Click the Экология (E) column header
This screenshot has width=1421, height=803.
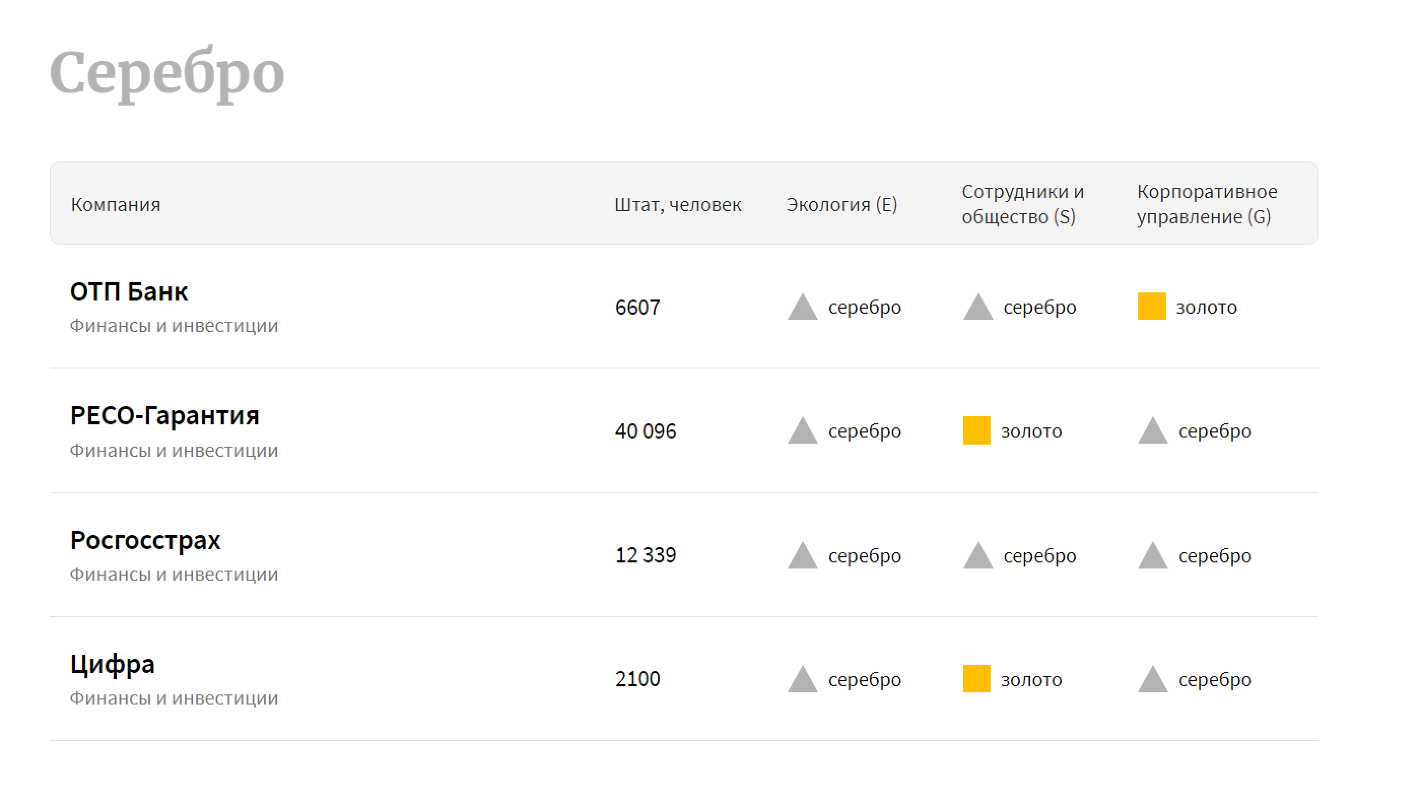841,205
